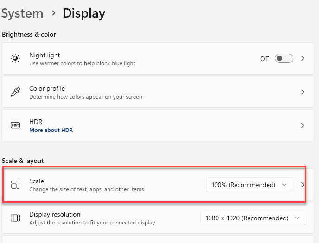Expand Night light settings with right chevron
Screen dimensions: 319x243
(x=303, y=59)
